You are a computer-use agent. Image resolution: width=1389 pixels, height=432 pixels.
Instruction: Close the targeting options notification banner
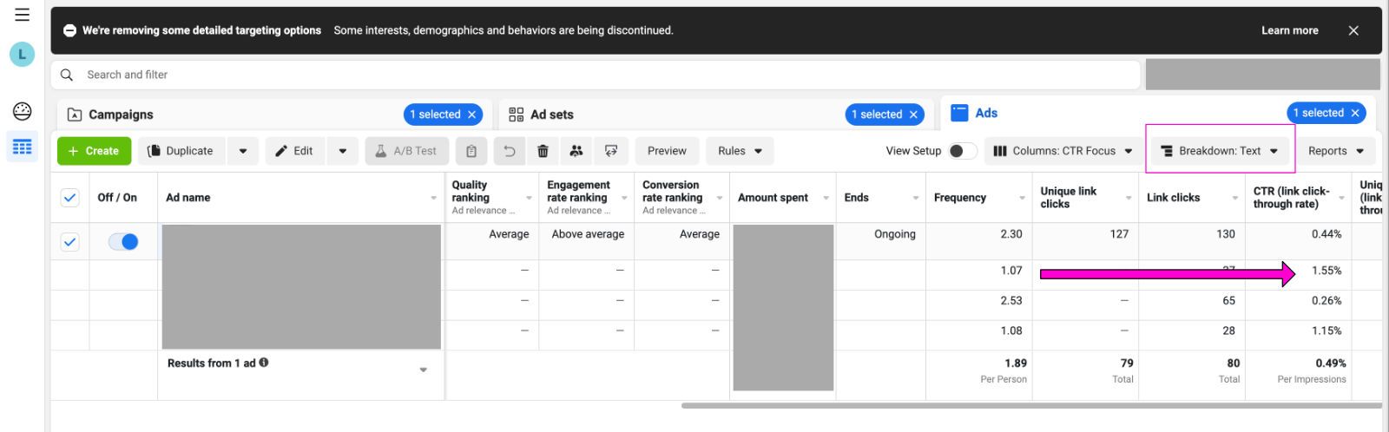pos(1353,30)
